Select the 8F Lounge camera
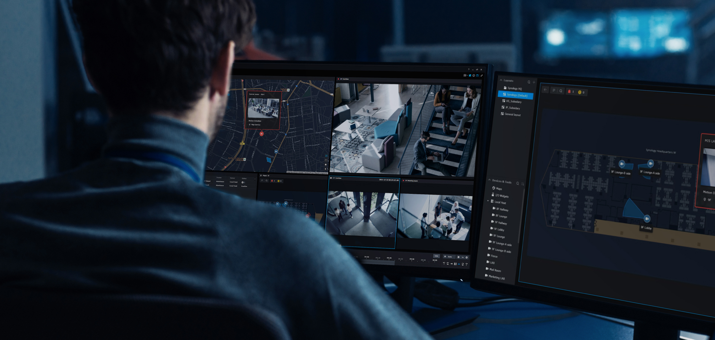This screenshot has height=340, width=715. coord(499,216)
